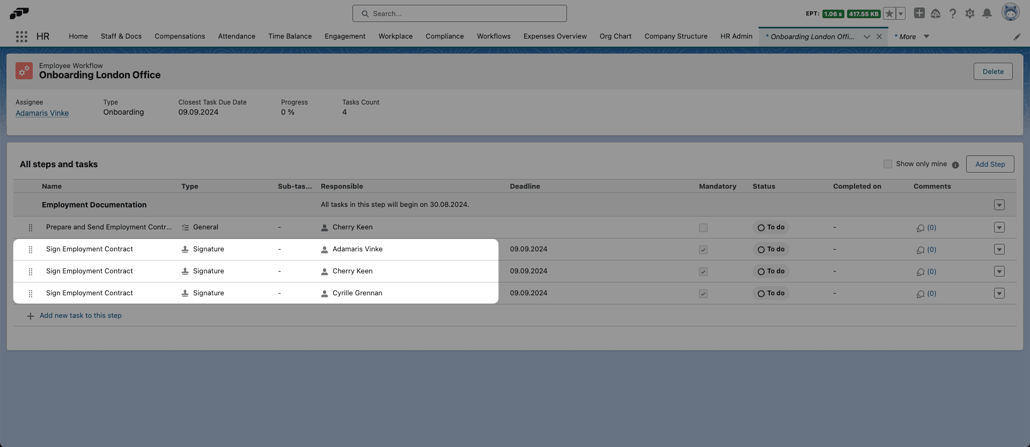Click the General type icon in first task
This screenshot has width=1030, height=447.
(185, 227)
